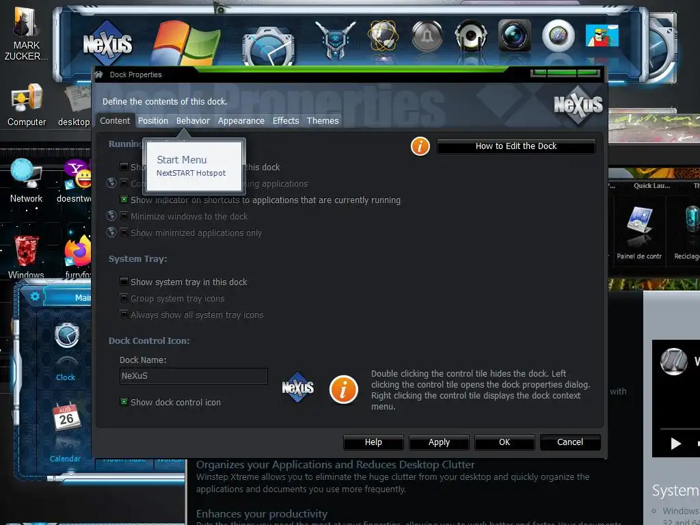This screenshot has width=700, height=525.
Task: Click the globe icon beside Minimize windows to dock
Action: point(111,216)
